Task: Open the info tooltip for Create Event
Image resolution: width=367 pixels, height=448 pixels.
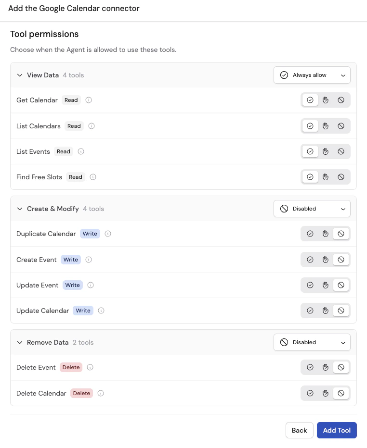Action: click(x=89, y=260)
